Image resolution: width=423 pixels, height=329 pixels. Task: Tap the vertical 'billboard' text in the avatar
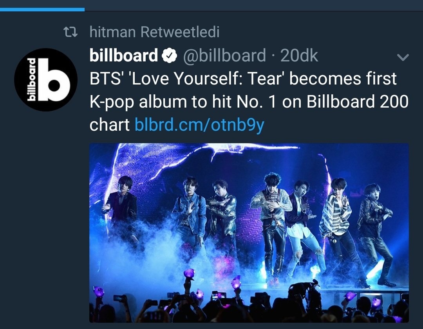(32, 80)
